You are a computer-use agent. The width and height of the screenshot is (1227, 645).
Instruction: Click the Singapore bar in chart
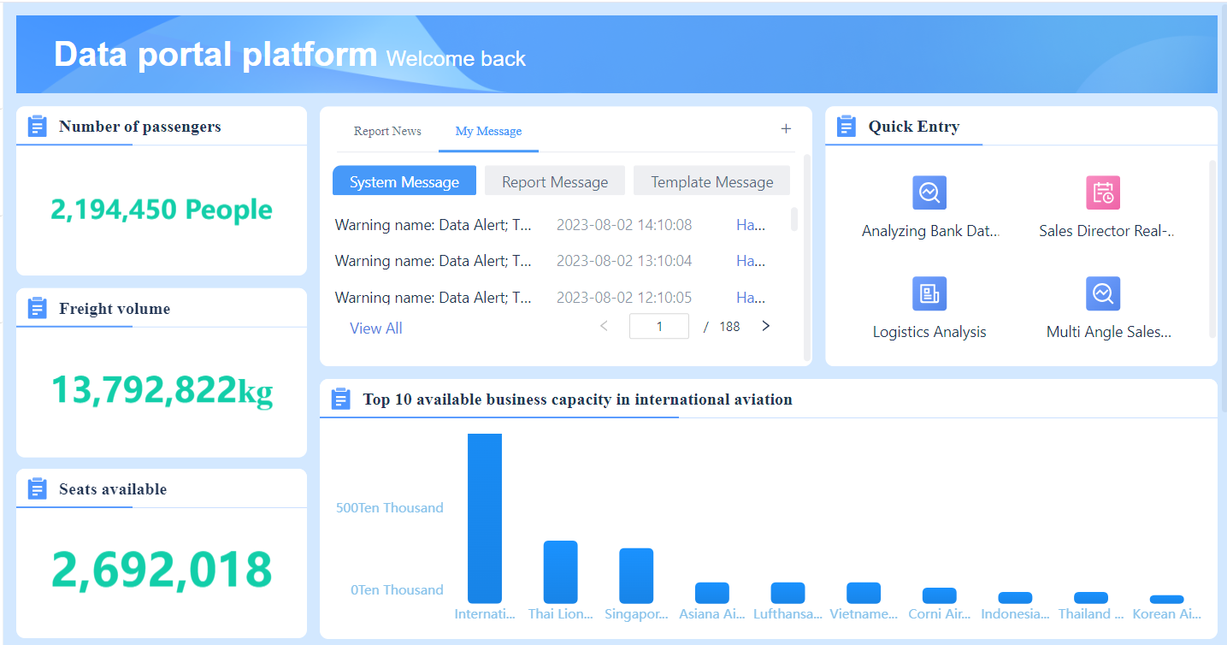tap(636, 576)
